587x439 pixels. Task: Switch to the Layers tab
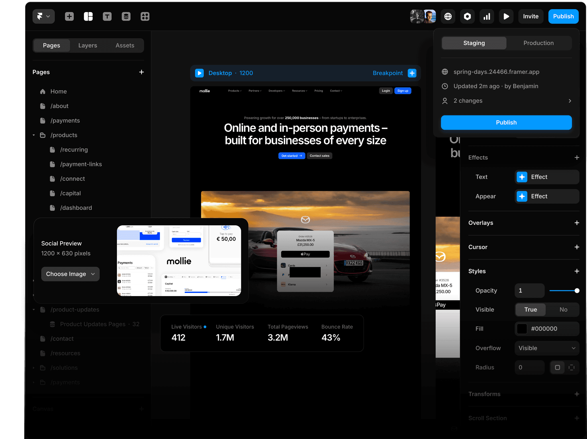(x=88, y=46)
